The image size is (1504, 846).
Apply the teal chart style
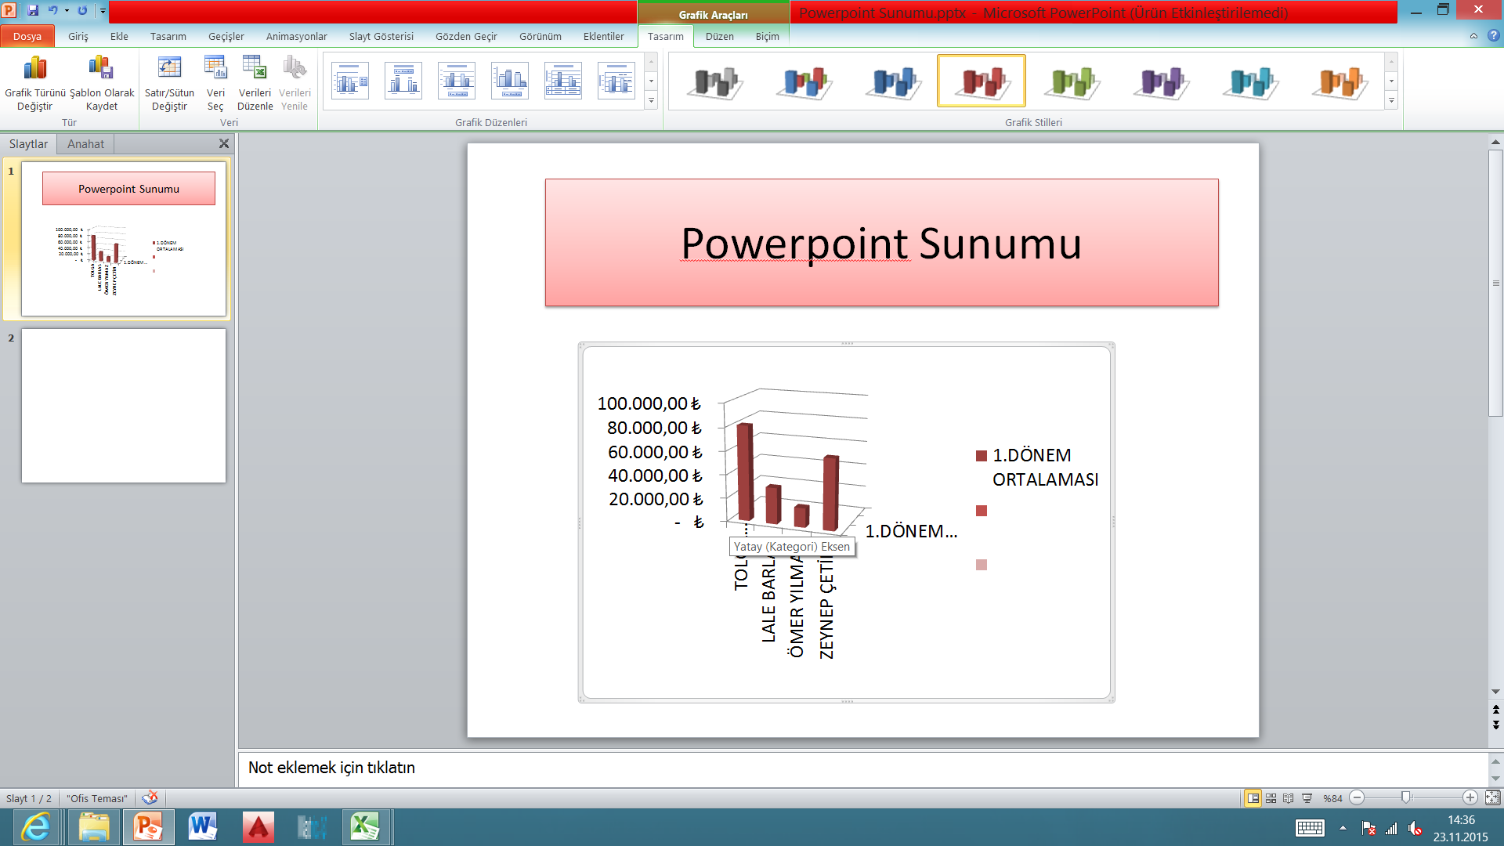point(1250,81)
